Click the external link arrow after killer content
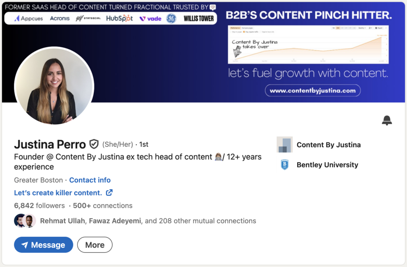Image resolution: width=407 pixels, height=267 pixels. tap(109, 193)
